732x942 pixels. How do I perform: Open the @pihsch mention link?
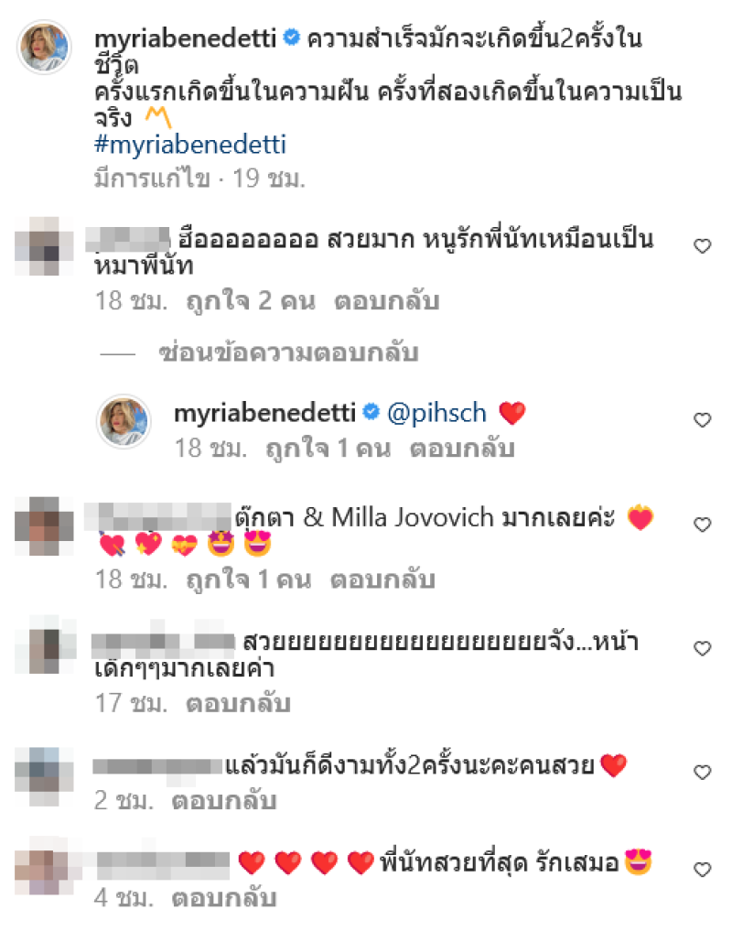pos(436,414)
